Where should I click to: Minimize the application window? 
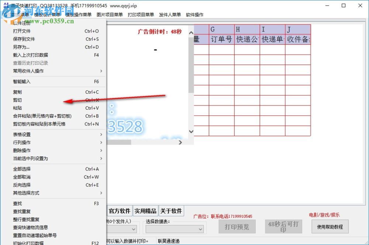pos(327,6)
